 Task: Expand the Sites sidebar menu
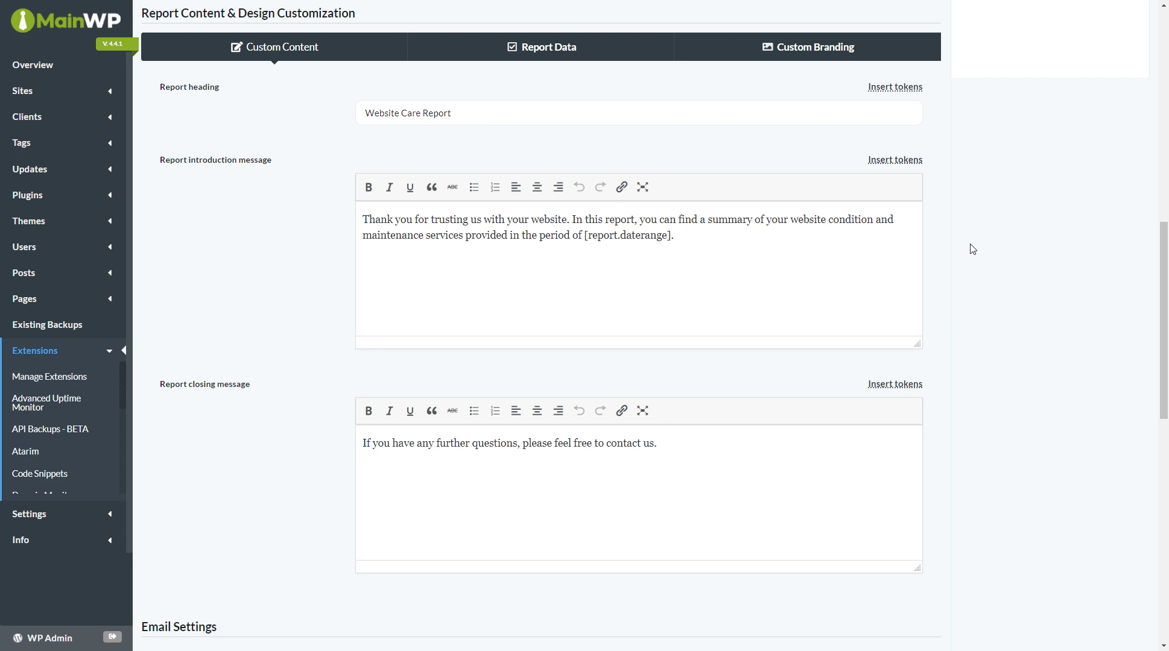[63, 90]
